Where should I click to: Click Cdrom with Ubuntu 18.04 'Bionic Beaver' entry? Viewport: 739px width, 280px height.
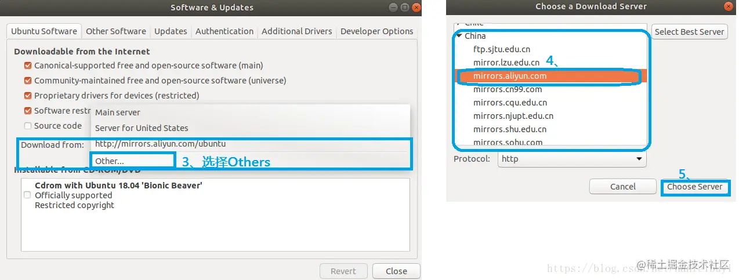point(118,186)
